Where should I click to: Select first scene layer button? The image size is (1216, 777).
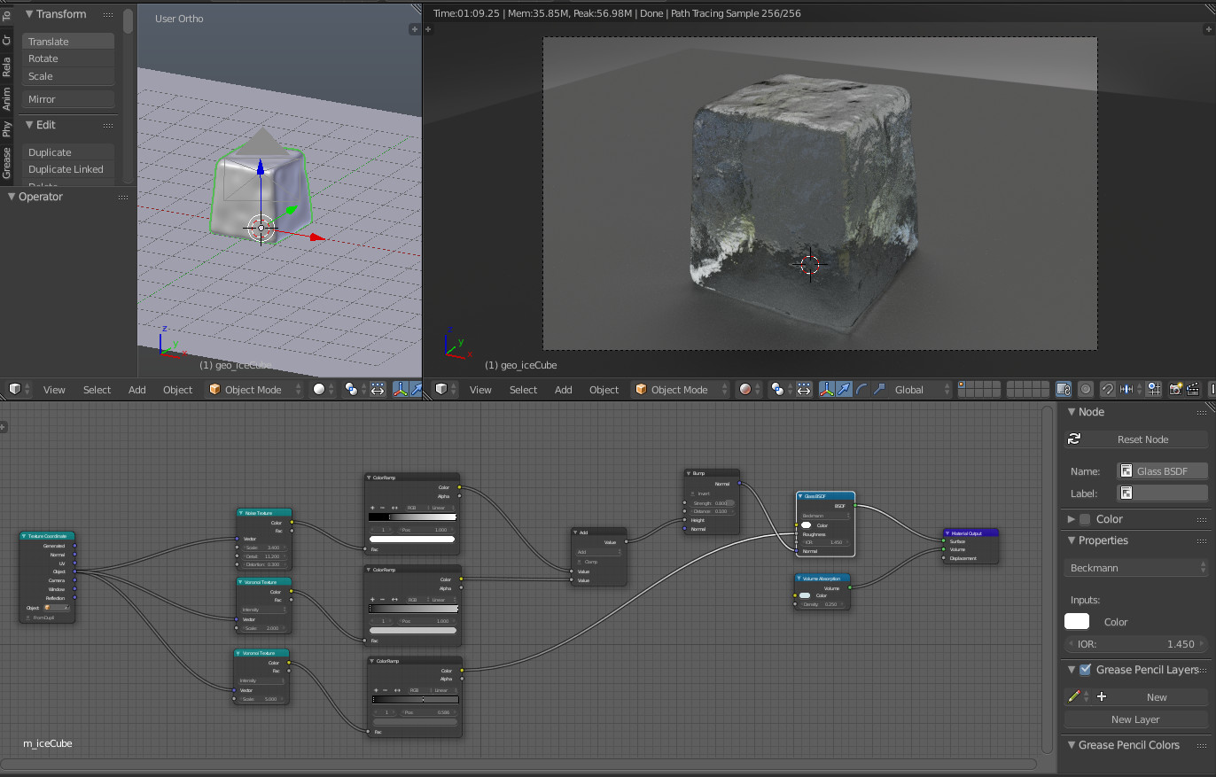pyautogui.click(x=962, y=385)
